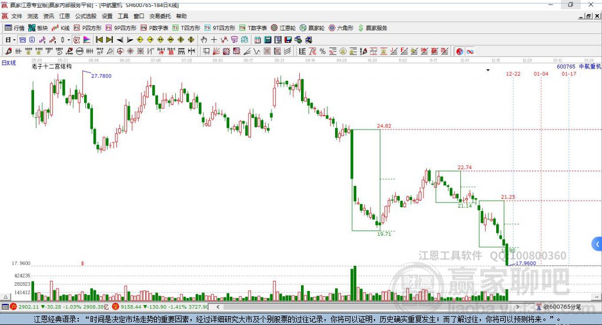Select the Gann fan lines tool

click(x=216, y=52)
